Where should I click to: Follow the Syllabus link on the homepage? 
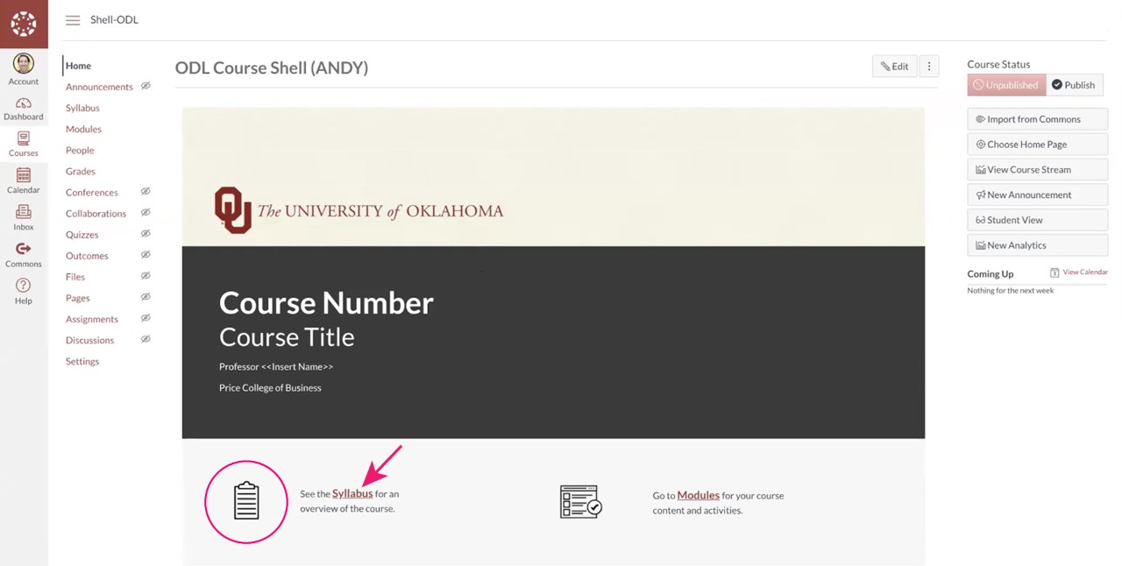click(352, 494)
